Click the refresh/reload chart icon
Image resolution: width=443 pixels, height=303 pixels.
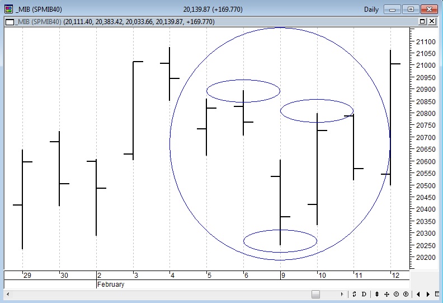pos(354,294)
